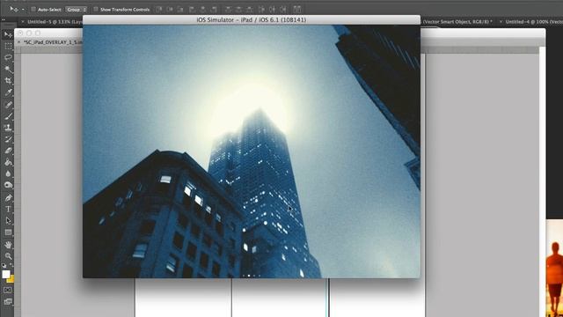Select the Eyedropper tool
This screenshot has height=317, width=563.
[x=8, y=92]
